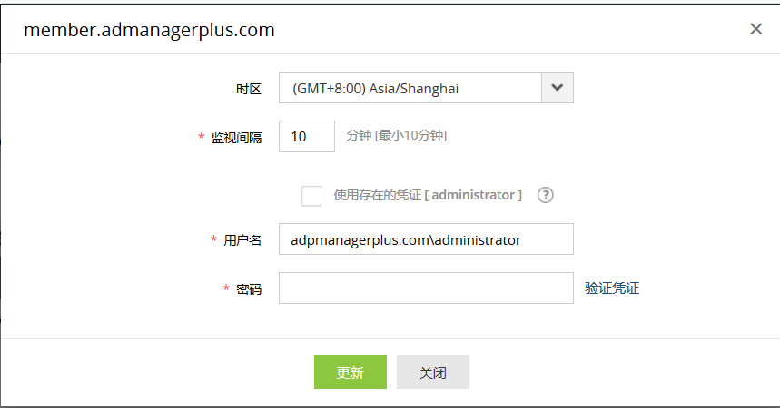The width and height of the screenshot is (780, 408).
Task: Click the 用户名 label
Action: click(242, 240)
